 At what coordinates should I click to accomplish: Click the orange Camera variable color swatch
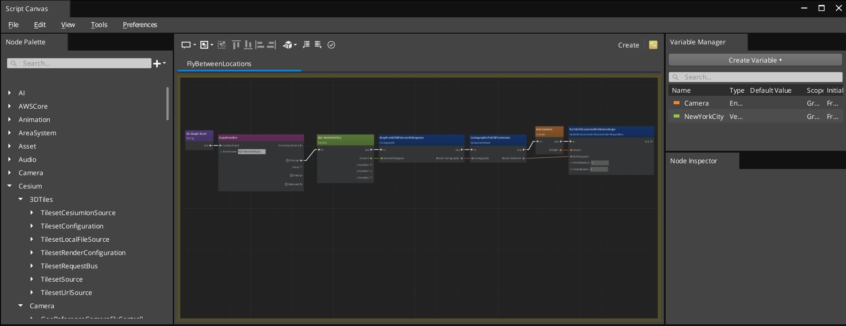(677, 103)
